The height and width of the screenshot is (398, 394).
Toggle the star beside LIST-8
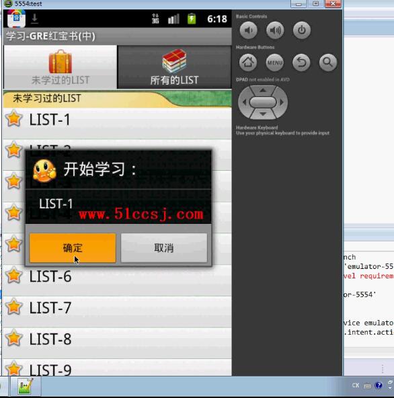[14, 338]
